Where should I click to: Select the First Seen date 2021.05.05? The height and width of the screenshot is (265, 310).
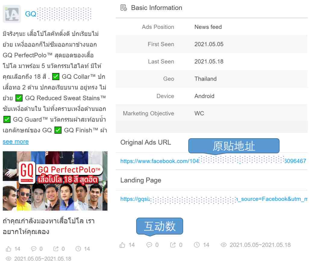[209, 44]
